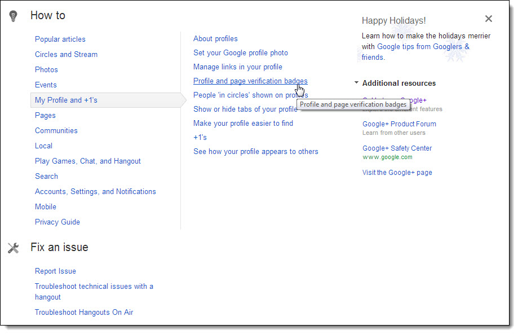518x334 pixels.
Task: Close the Happy Holidays panel with X
Action: coord(489,19)
